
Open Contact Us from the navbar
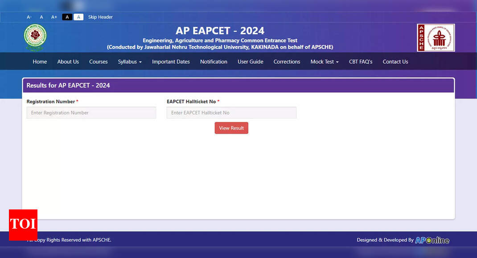pyautogui.click(x=395, y=61)
